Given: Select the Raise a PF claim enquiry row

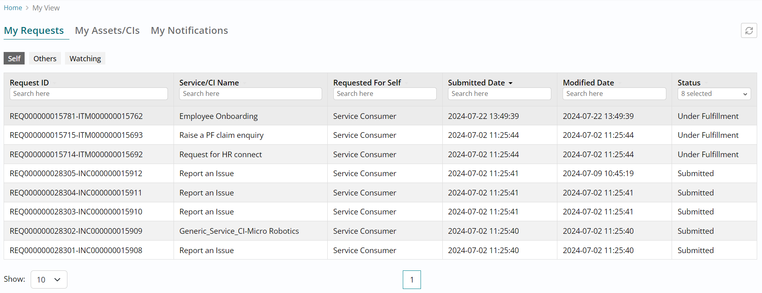Looking at the screenshot, I should pyautogui.click(x=221, y=135).
